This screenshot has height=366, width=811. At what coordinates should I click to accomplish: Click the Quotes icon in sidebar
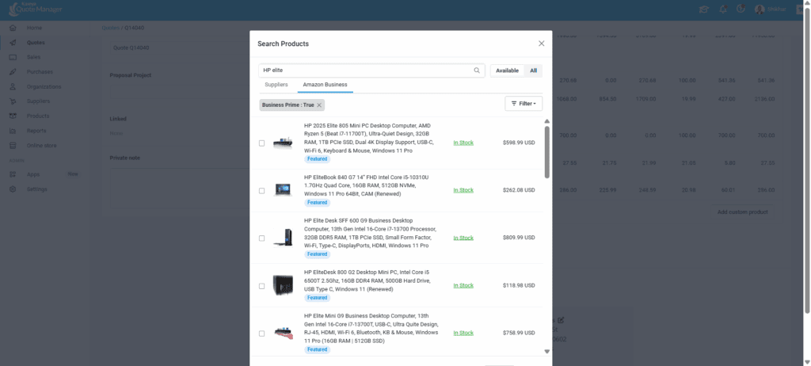click(x=13, y=42)
